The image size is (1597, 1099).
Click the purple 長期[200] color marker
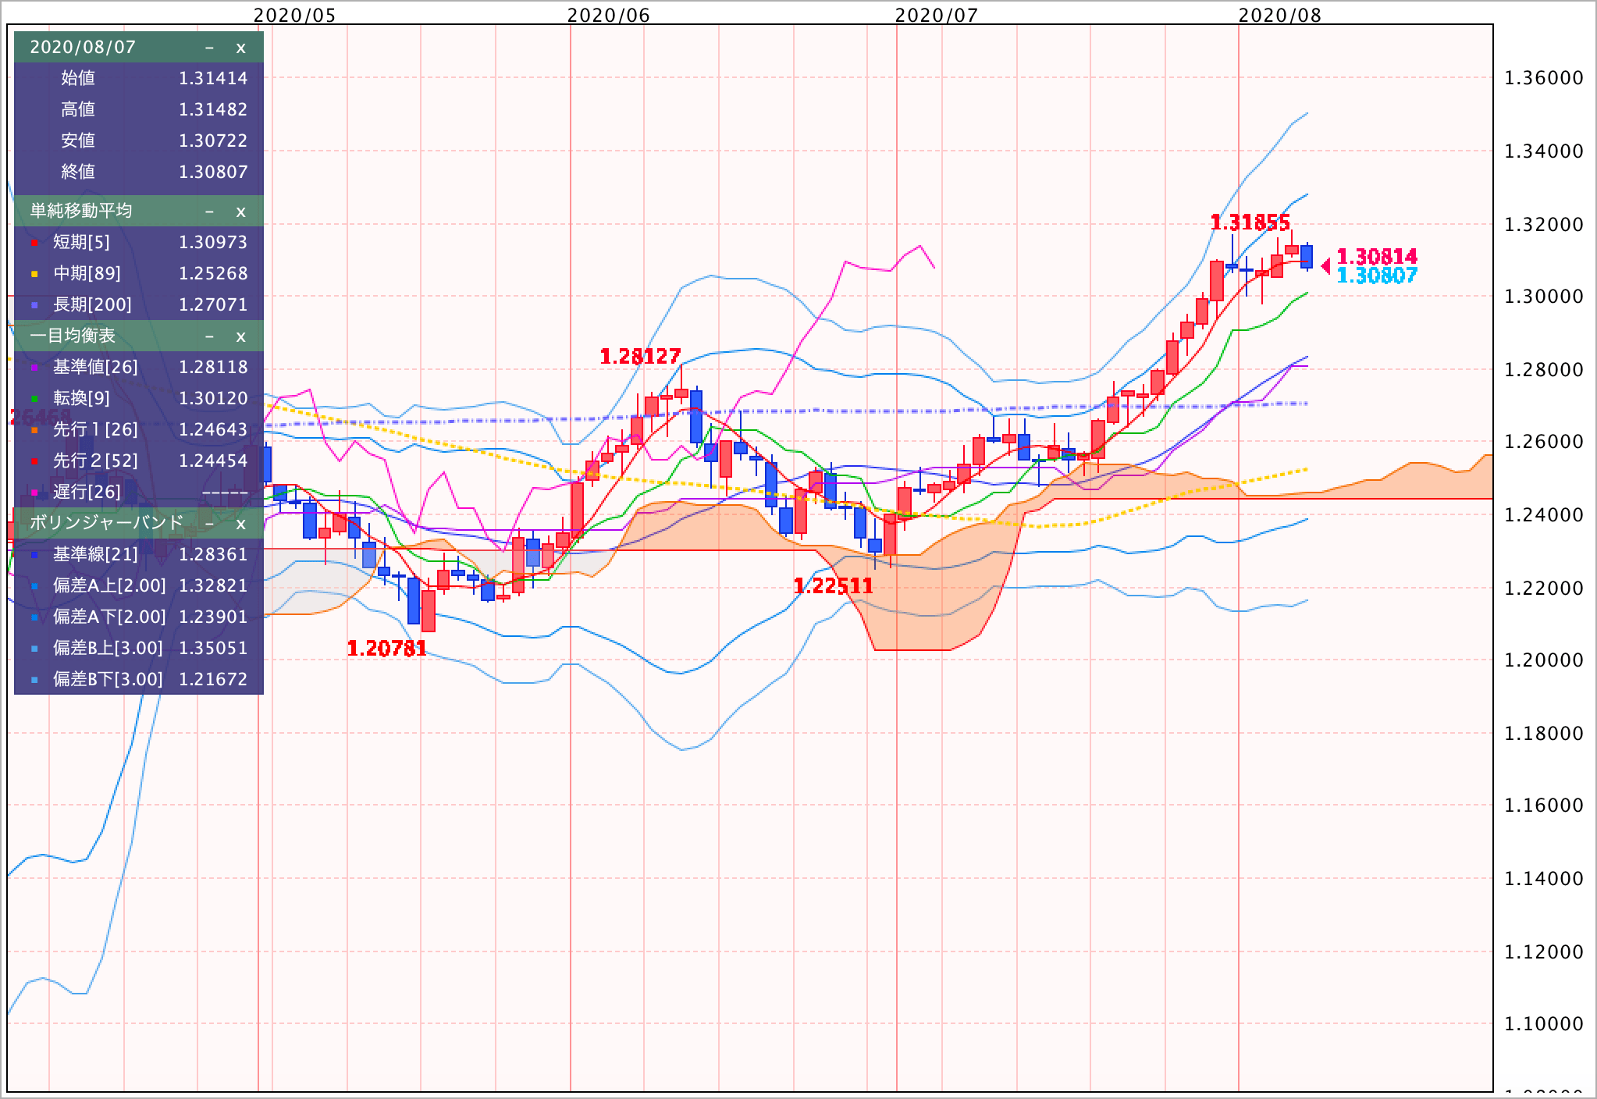tap(34, 306)
